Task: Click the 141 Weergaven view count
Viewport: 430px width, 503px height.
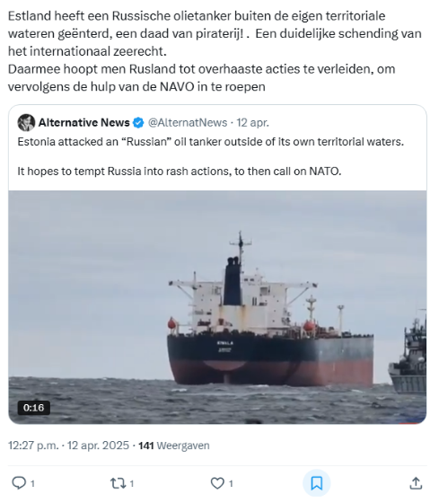Action: pos(174,446)
